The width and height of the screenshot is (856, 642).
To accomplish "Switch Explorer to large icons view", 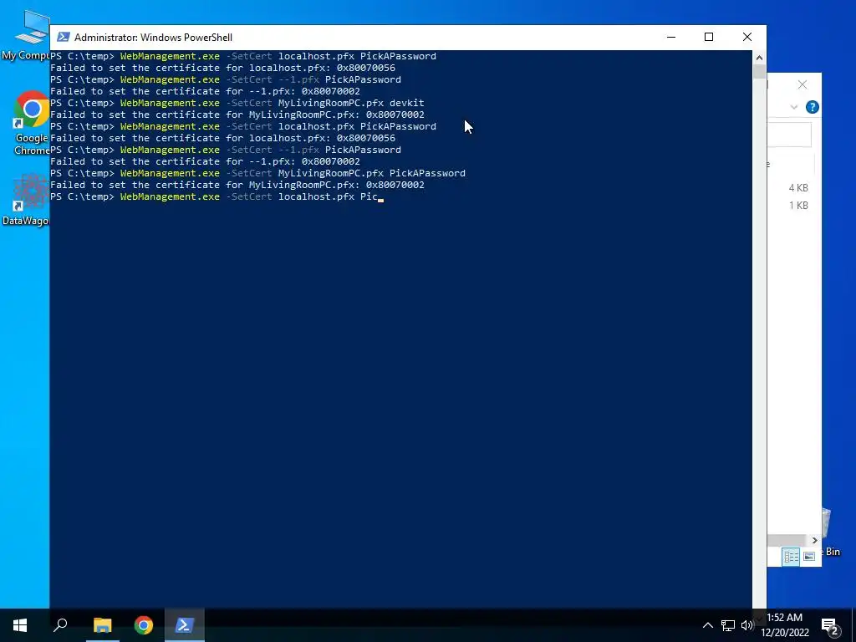I will click(x=809, y=556).
